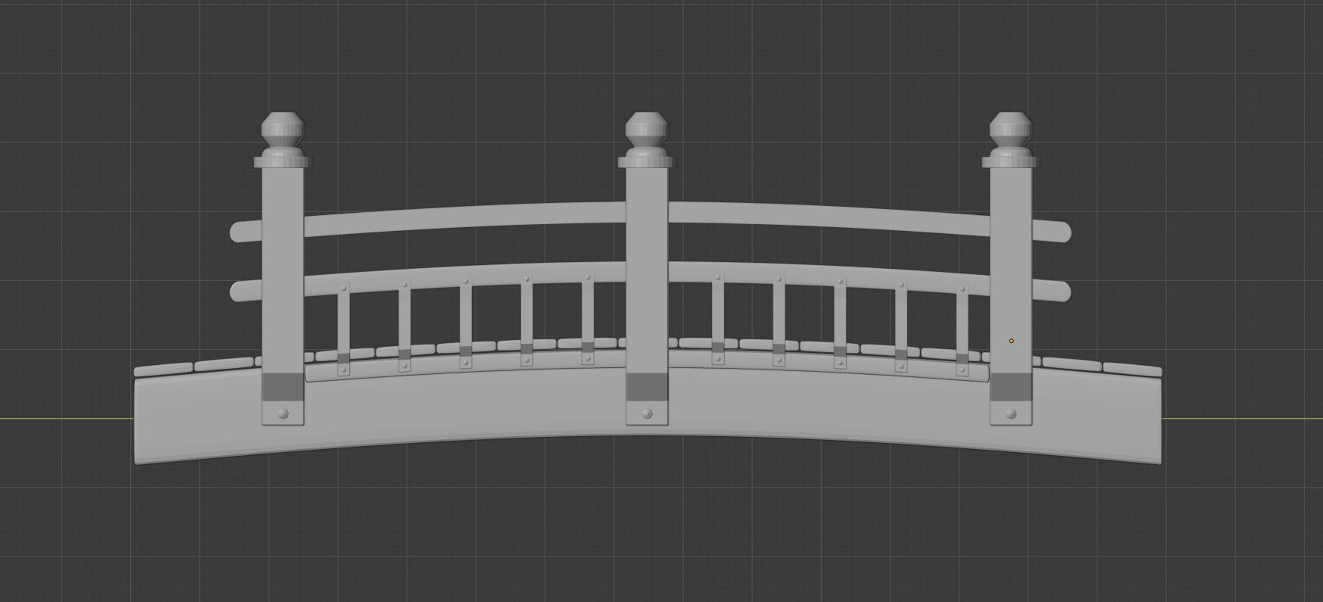Select the rounded left end of the top handrail
The image size is (1323, 602).
[245, 232]
